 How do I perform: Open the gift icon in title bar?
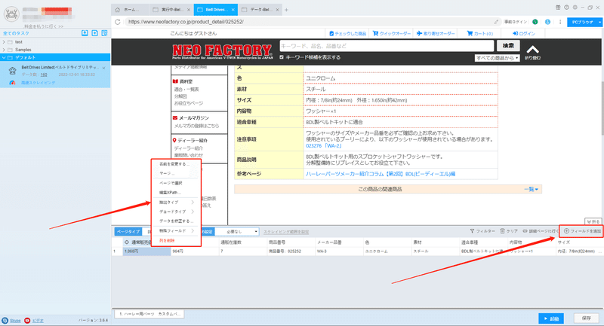coord(558,8)
